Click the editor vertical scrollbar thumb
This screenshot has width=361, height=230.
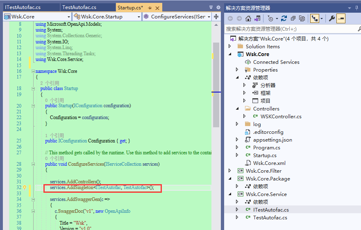click(216, 85)
